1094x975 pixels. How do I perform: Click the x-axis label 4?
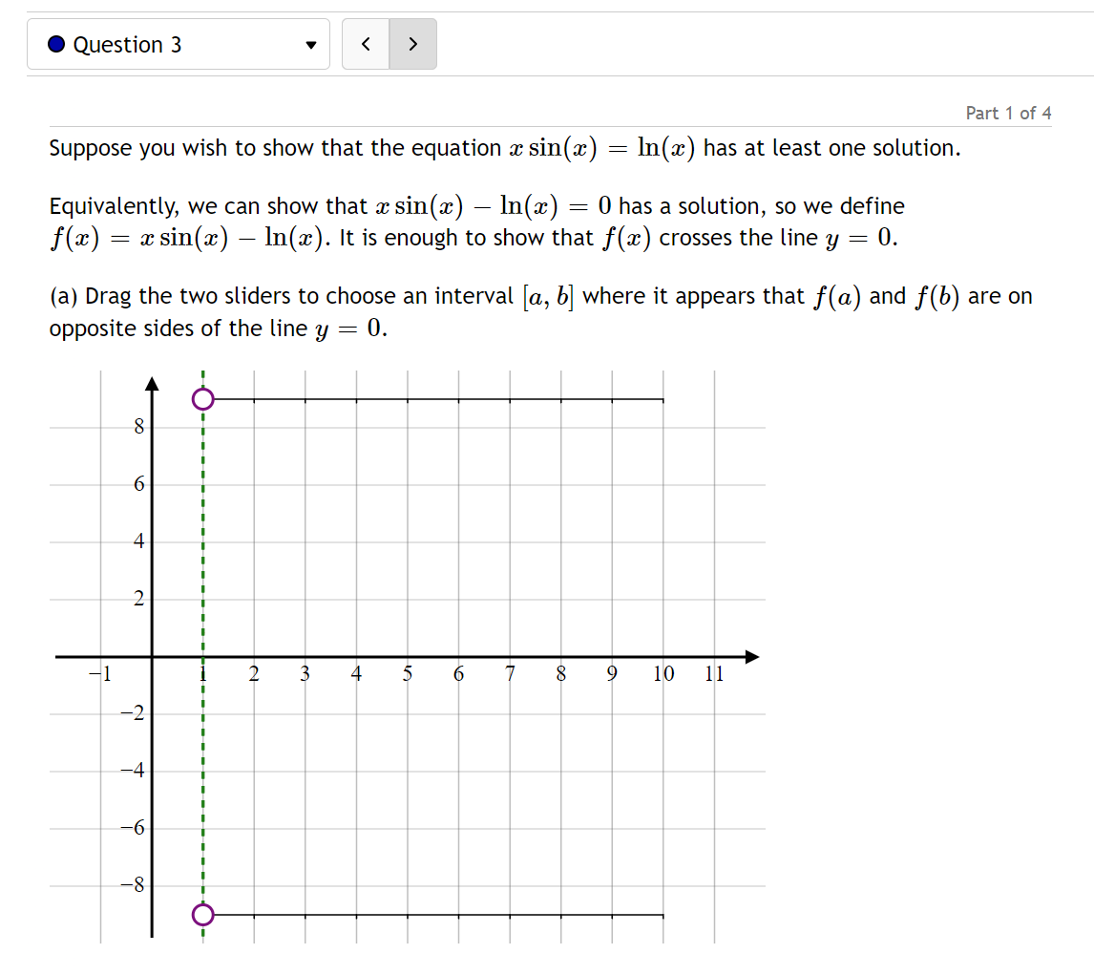[x=356, y=673]
